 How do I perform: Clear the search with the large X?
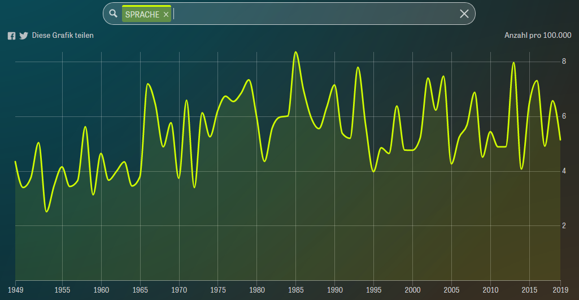[x=464, y=14]
